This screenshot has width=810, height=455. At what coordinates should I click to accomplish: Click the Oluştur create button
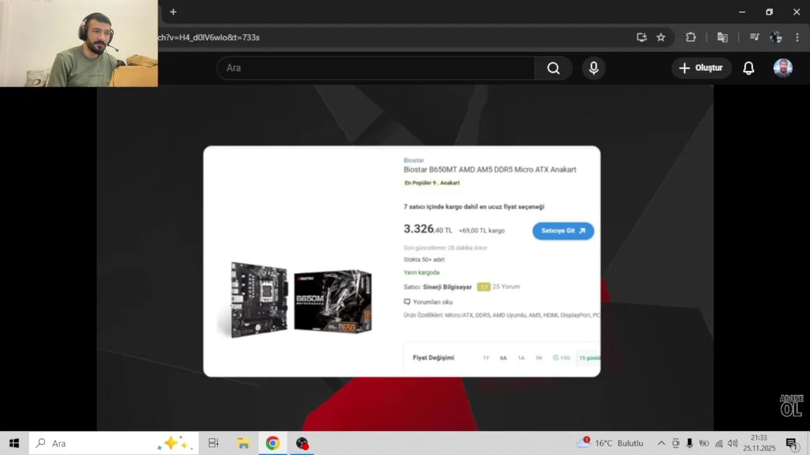coord(701,68)
